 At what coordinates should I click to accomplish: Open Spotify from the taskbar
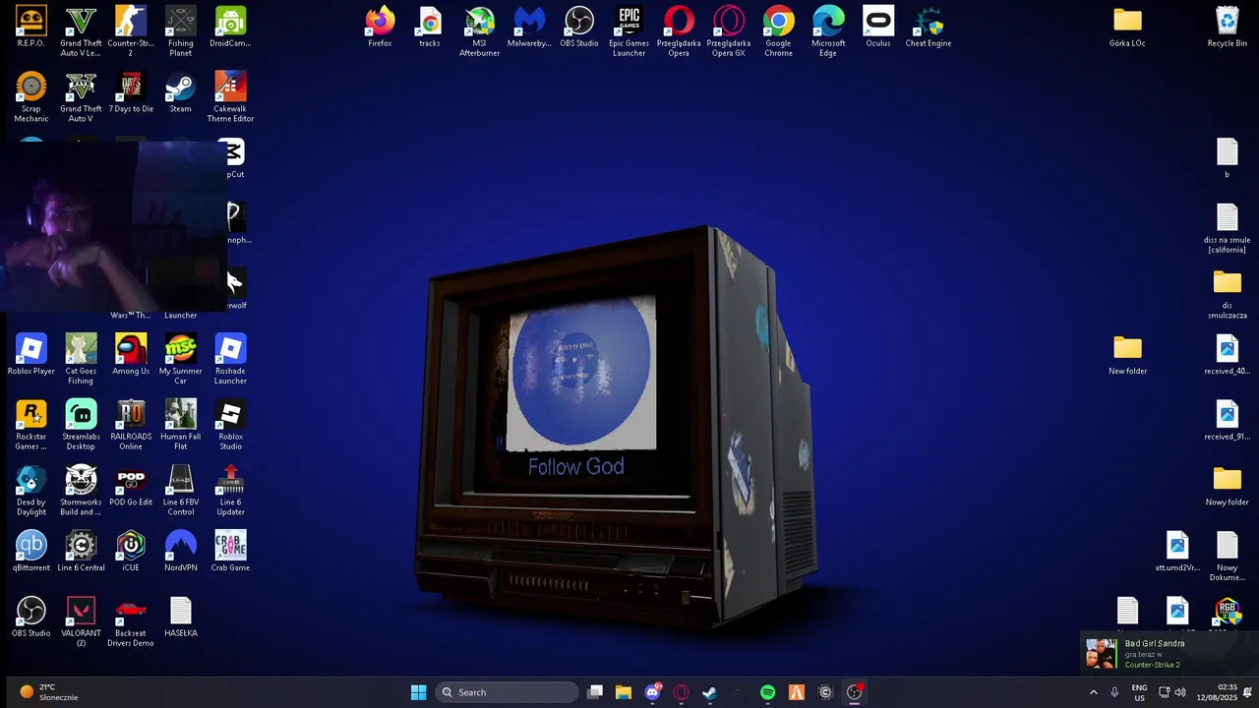[x=768, y=692]
